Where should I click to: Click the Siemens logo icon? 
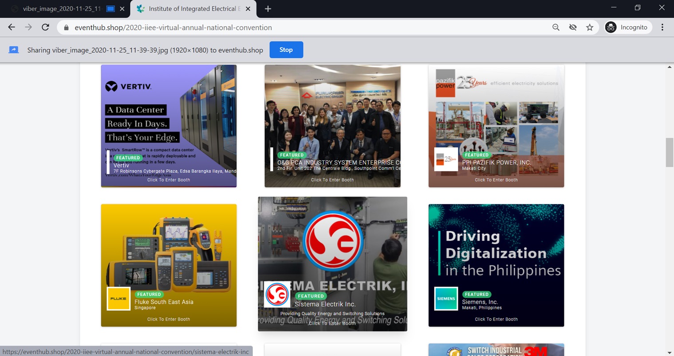click(445, 299)
